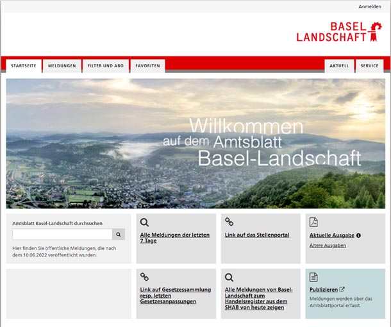
Task: Switch to the Meldungen tab
Action: 62,65
